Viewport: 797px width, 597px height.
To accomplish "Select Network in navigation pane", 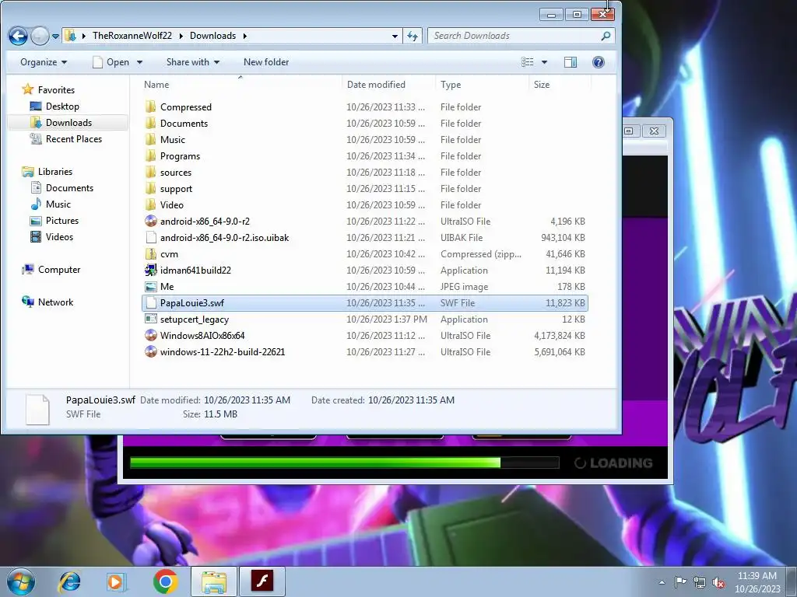I will (x=47, y=302).
